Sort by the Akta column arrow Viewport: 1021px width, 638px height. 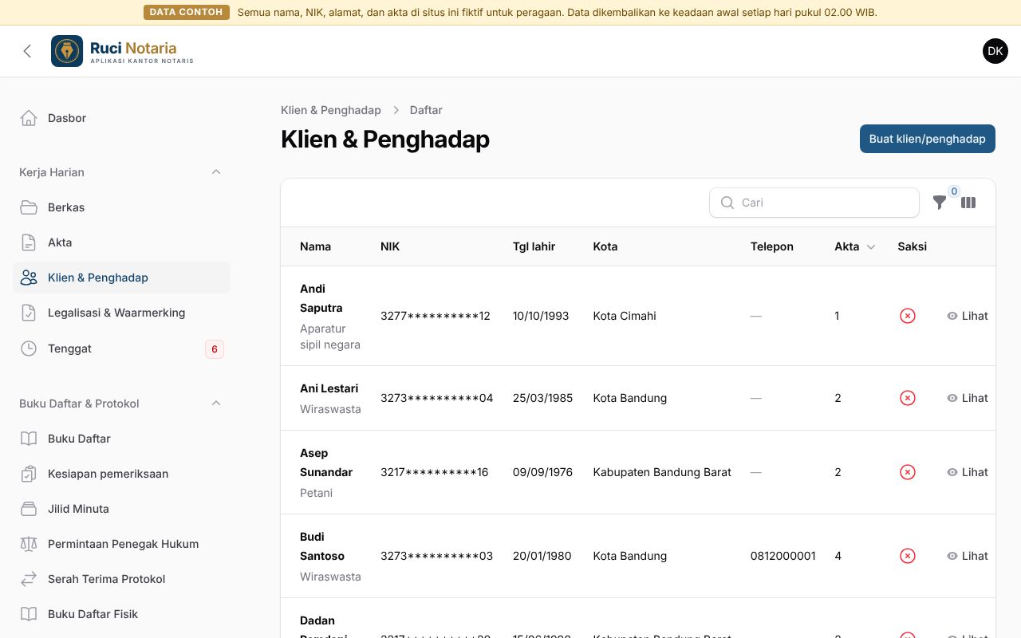point(871,247)
